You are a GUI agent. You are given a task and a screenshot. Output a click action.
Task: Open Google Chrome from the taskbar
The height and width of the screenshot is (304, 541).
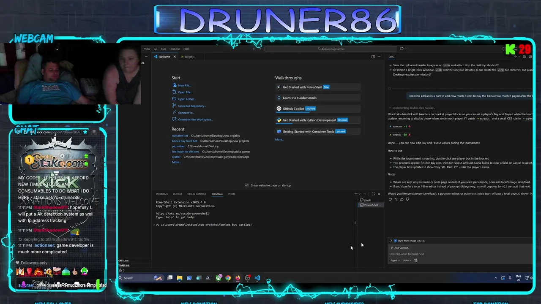(x=228, y=278)
